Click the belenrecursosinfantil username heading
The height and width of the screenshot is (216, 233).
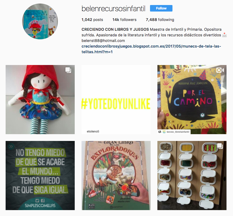[x=113, y=9]
